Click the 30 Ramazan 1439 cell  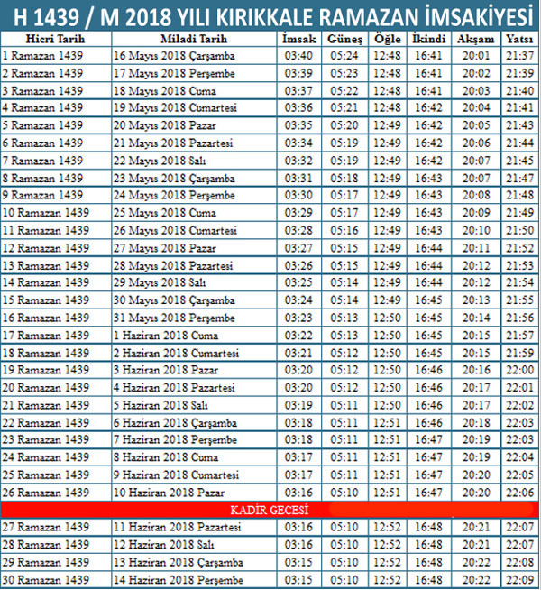tap(45, 579)
